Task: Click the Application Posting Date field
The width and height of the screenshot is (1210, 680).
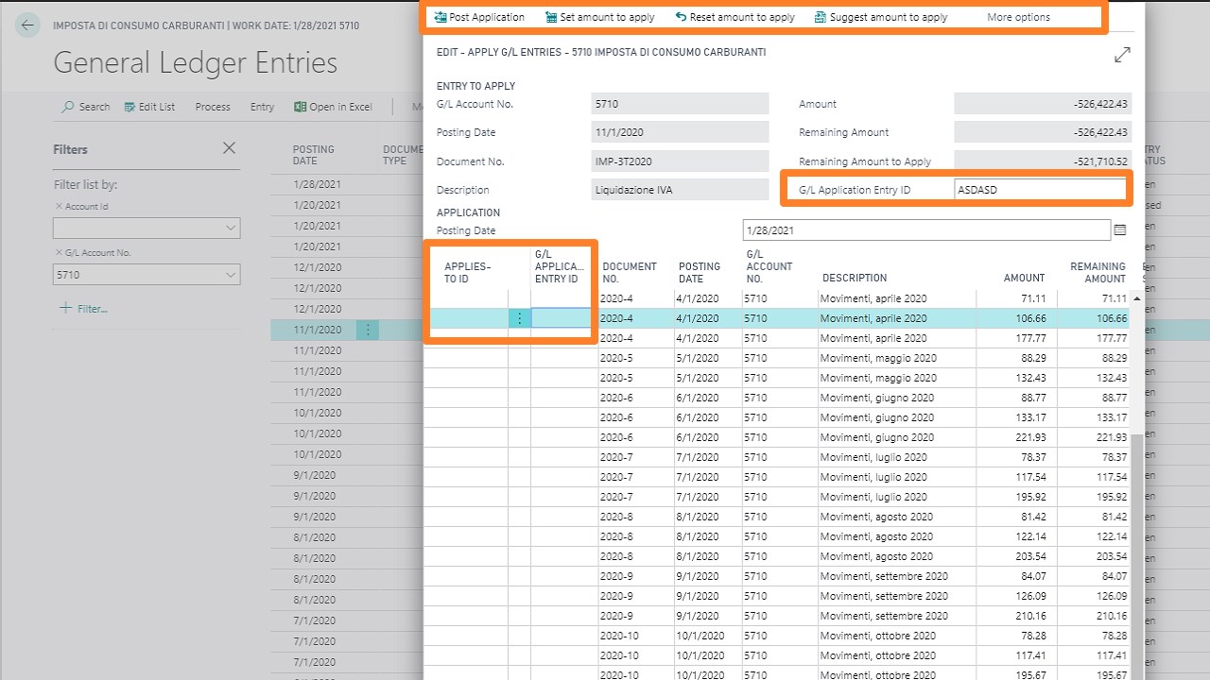Action: (926, 229)
